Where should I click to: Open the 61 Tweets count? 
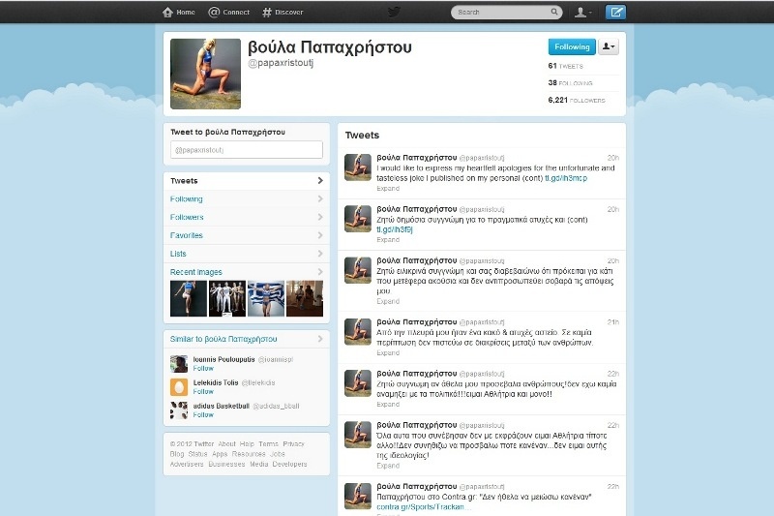tap(566, 66)
